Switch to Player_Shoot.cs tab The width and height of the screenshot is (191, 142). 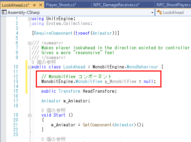click(61, 5)
